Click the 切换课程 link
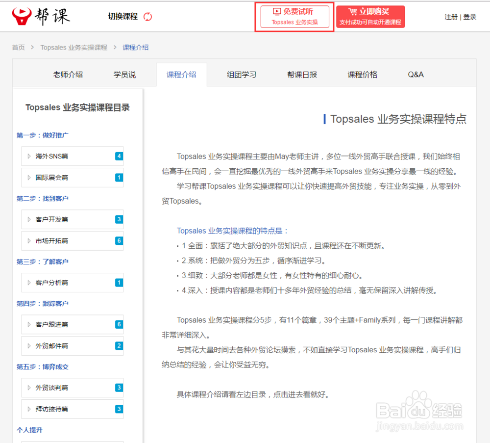Image resolution: width=490 pixels, height=443 pixels. tap(123, 16)
